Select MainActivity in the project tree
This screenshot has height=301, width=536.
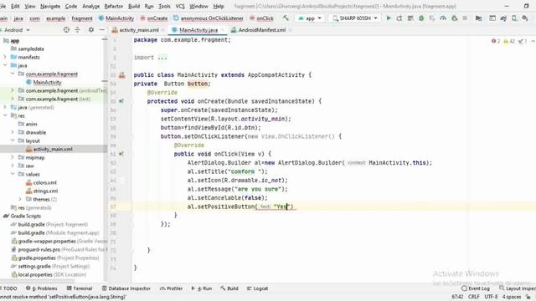coord(47,82)
